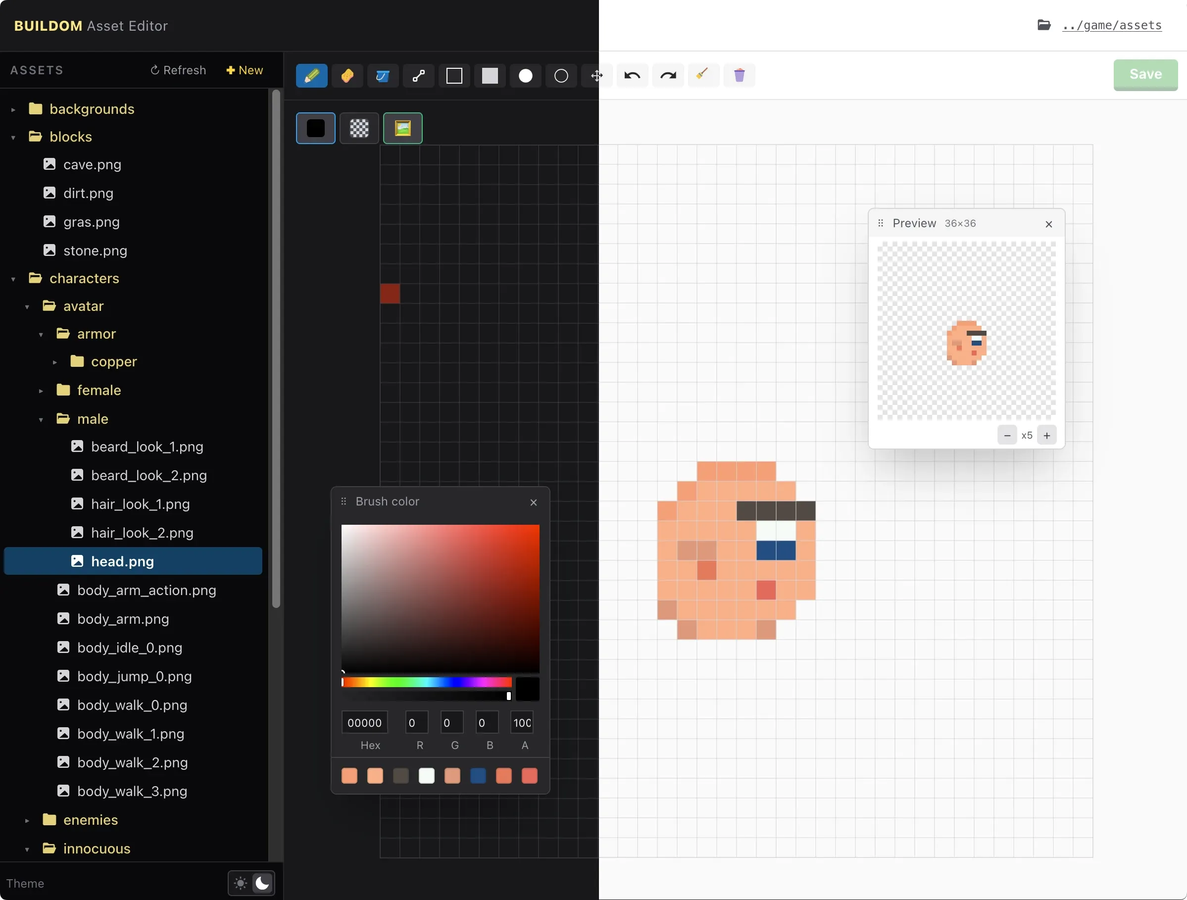Collapse the innocuous folder

(x=27, y=850)
